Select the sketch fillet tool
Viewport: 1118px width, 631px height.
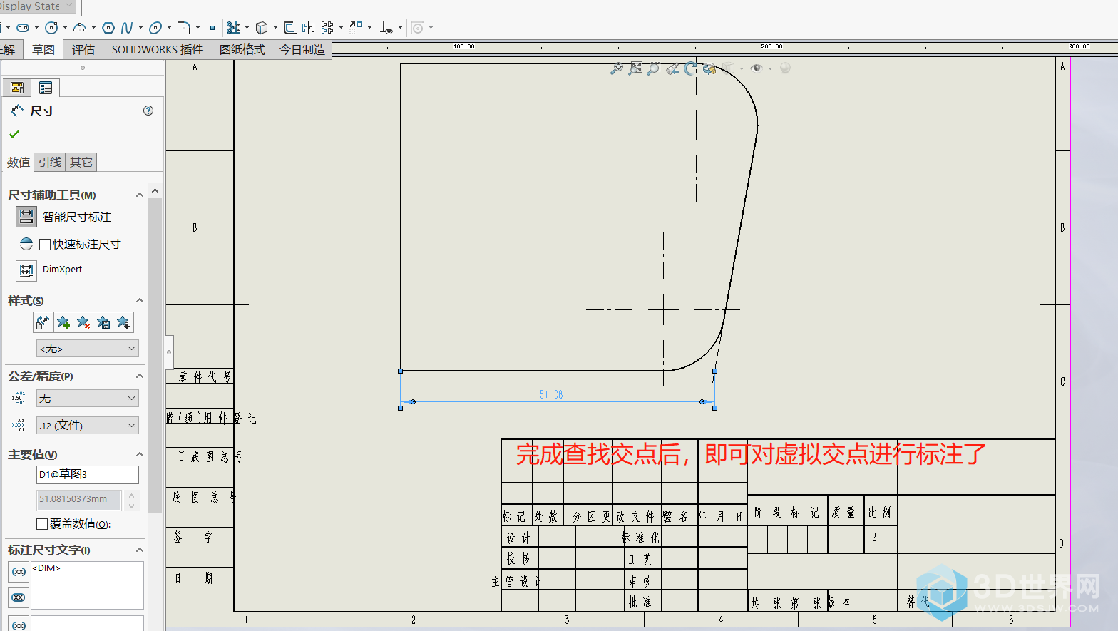point(184,28)
